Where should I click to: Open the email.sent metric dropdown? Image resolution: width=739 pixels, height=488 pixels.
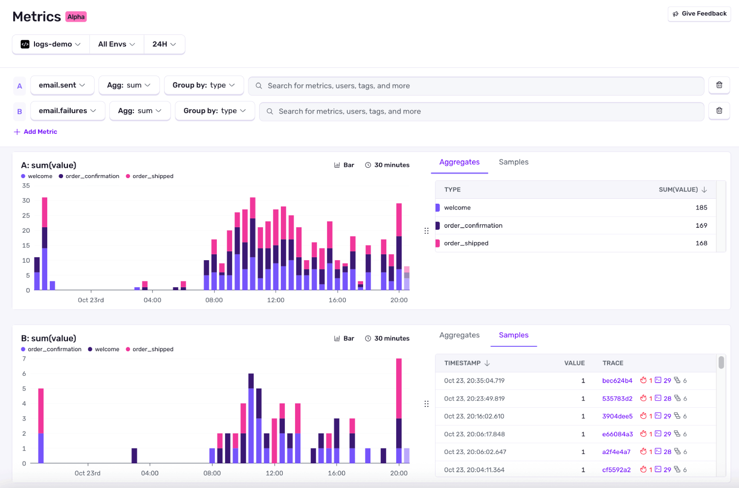coord(62,85)
